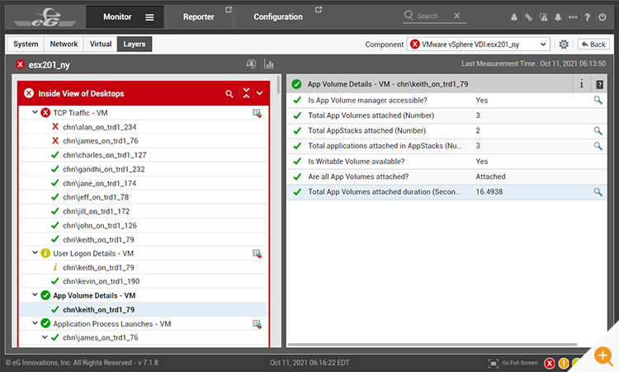Screen dimensions: 619x372
Task: Collapse the TCP Traffic - VM node
Action: click(35, 112)
